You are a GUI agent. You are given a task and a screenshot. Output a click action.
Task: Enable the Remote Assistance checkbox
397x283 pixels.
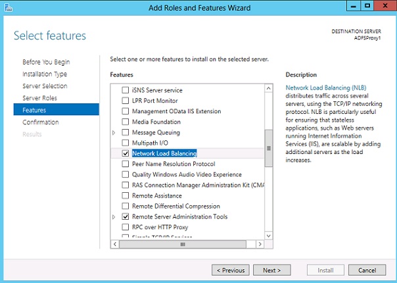126,195
